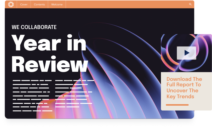Click the last line of left text column
Image resolution: width=212 pixels, height=128 pixels.
(x=32, y=111)
